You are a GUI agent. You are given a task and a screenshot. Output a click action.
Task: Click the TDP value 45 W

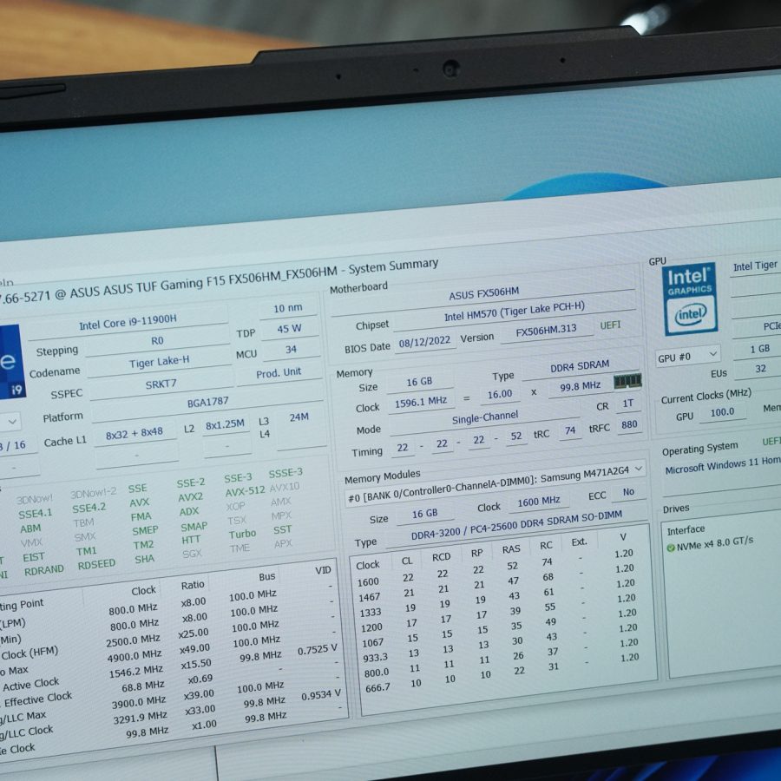click(x=289, y=329)
